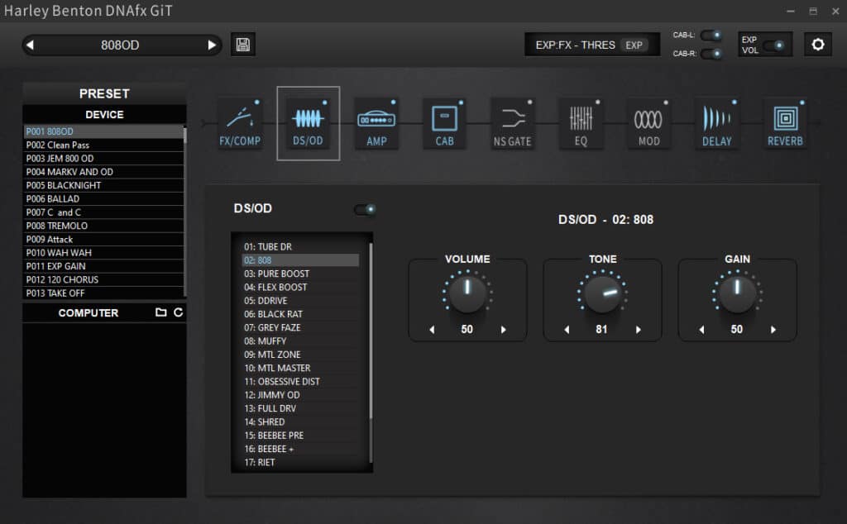Refresh computer presets list
Screen dimensions: 847x524
[x=179, y=312]
